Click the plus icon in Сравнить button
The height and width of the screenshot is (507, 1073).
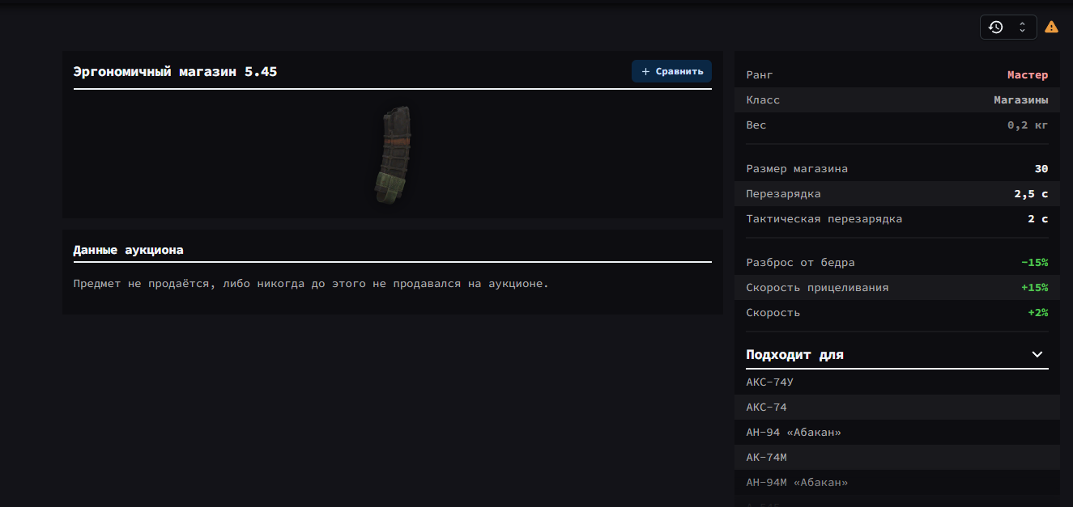645,72
